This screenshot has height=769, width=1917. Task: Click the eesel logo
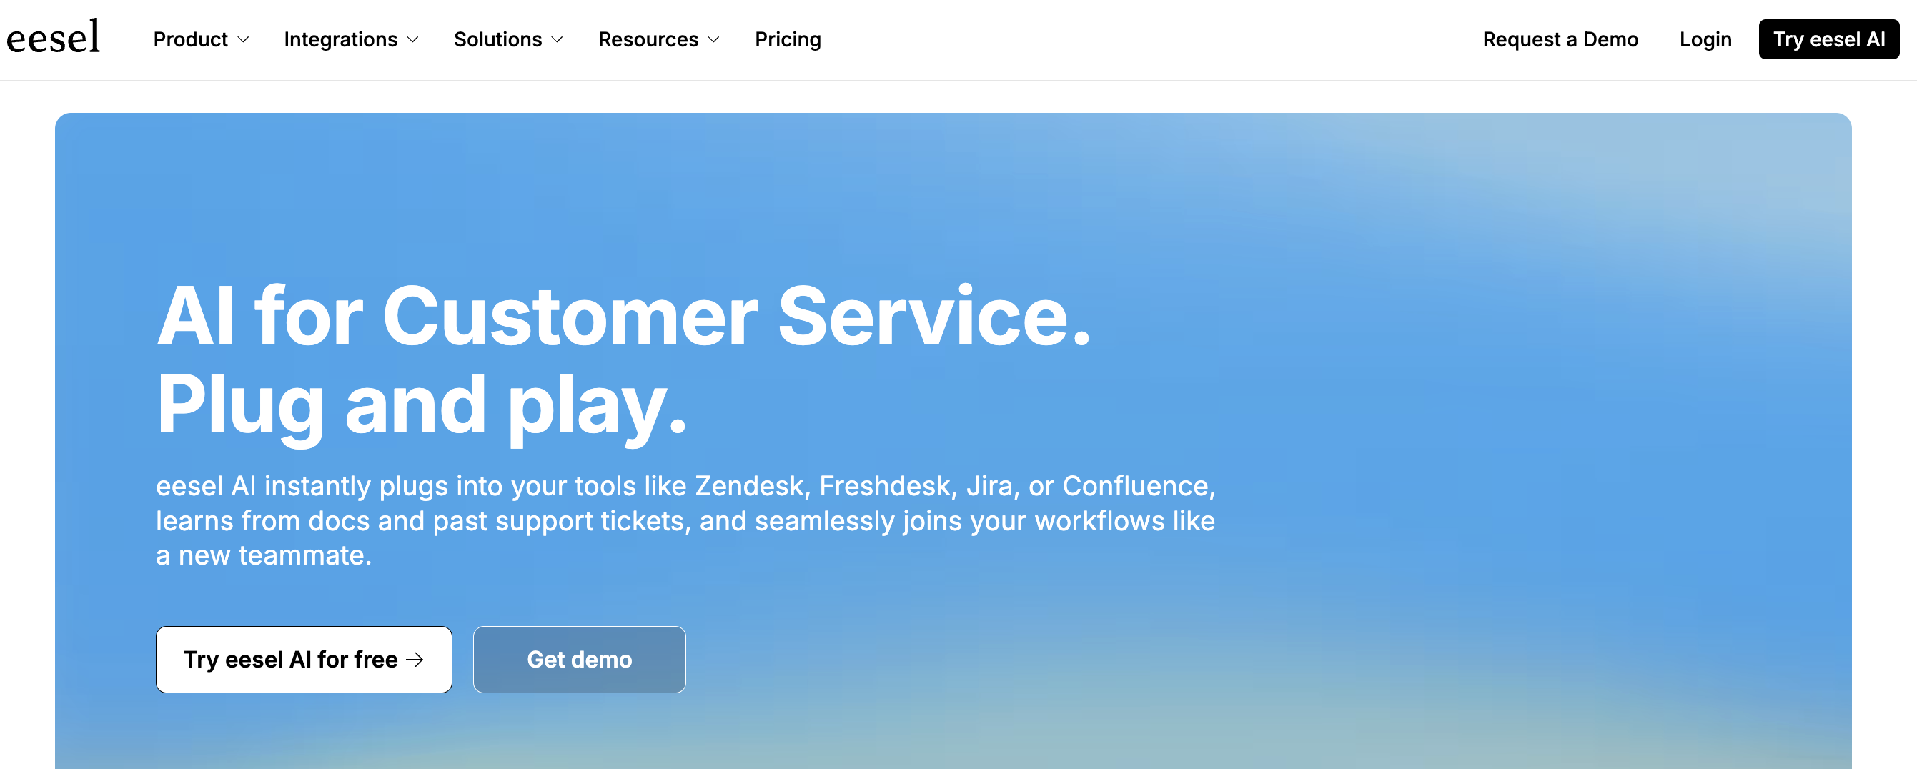click(x=53, y=37)
